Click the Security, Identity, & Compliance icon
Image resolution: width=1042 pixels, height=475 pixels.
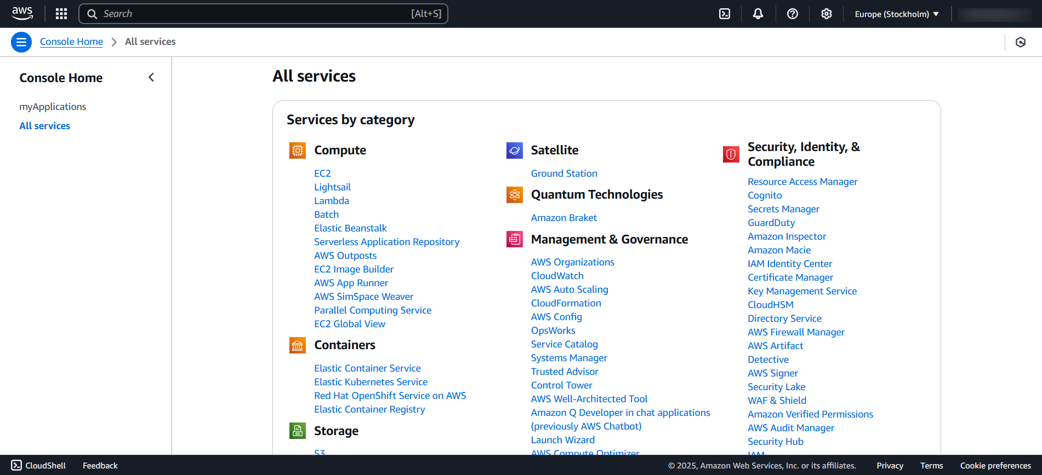click(731, 155)
